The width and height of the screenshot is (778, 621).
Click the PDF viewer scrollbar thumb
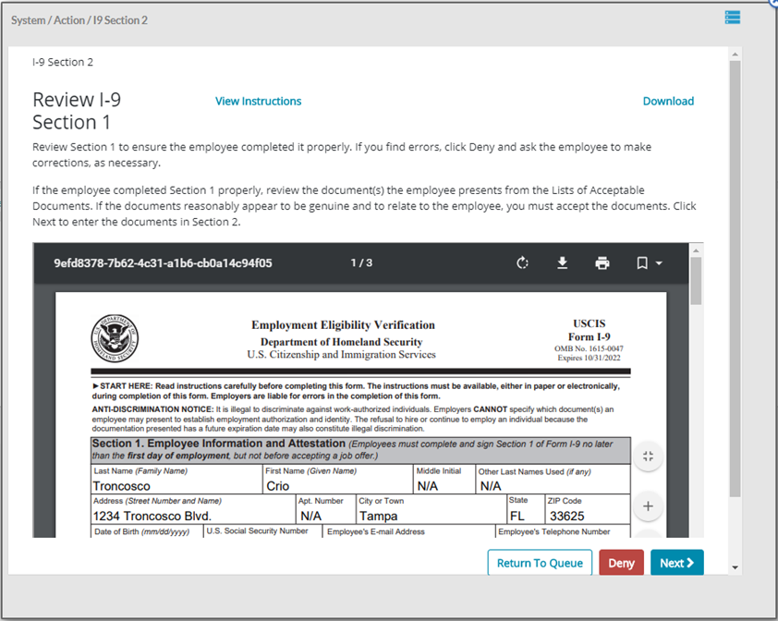point(696,281)
